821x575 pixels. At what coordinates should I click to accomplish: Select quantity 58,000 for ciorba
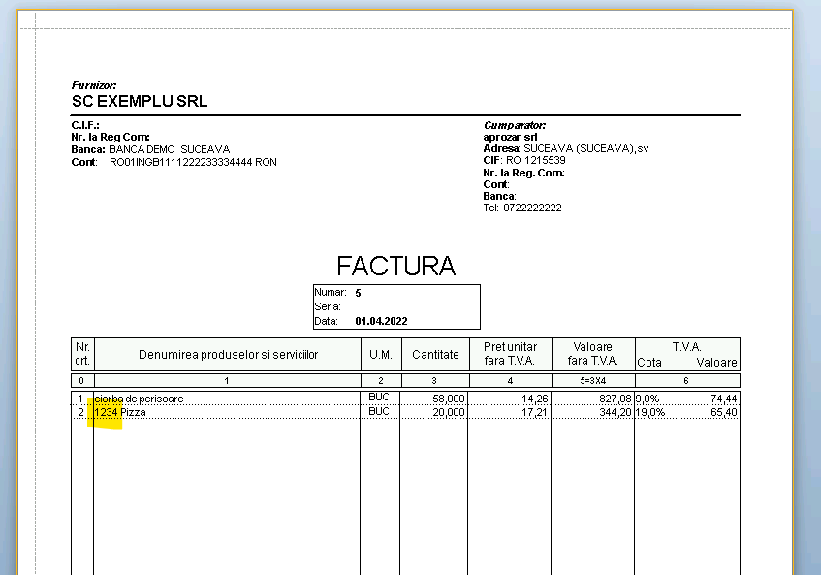point(449,399)
